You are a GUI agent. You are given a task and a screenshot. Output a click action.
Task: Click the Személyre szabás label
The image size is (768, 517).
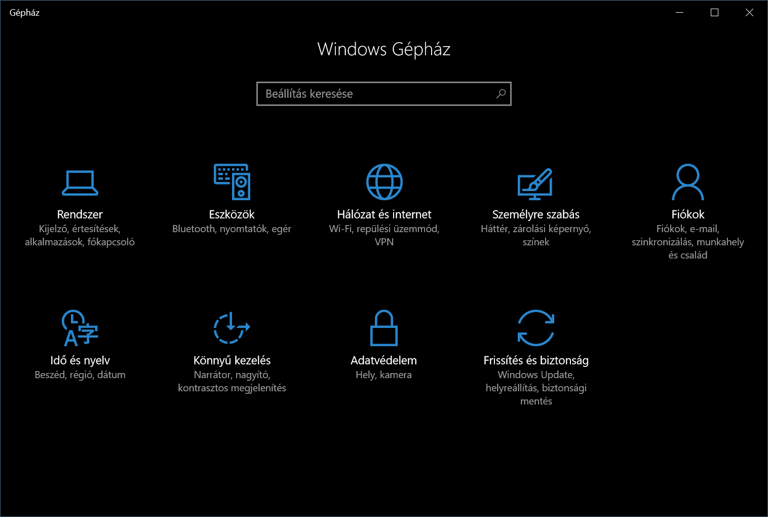coord(536,214)
